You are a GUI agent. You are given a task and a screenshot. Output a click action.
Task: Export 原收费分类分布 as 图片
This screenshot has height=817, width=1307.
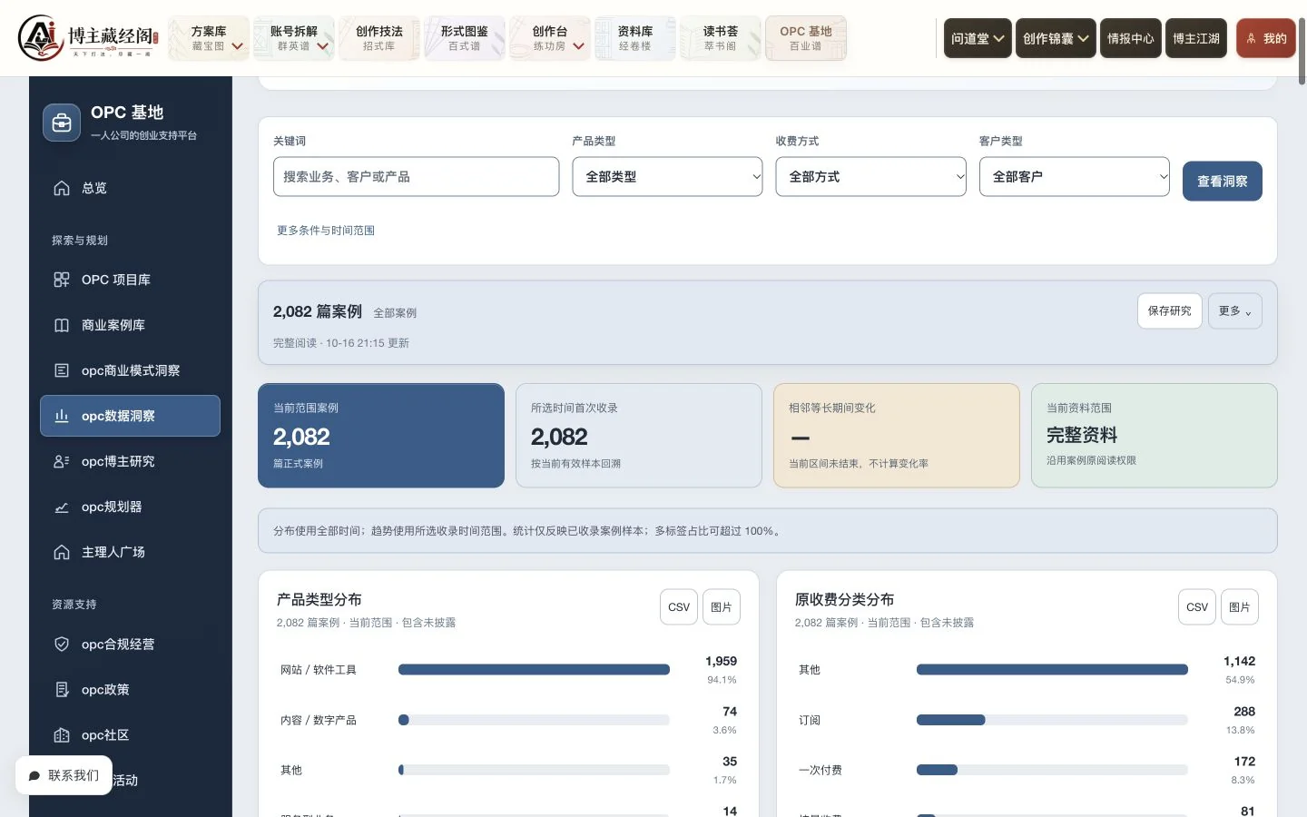click(1240, 607)
